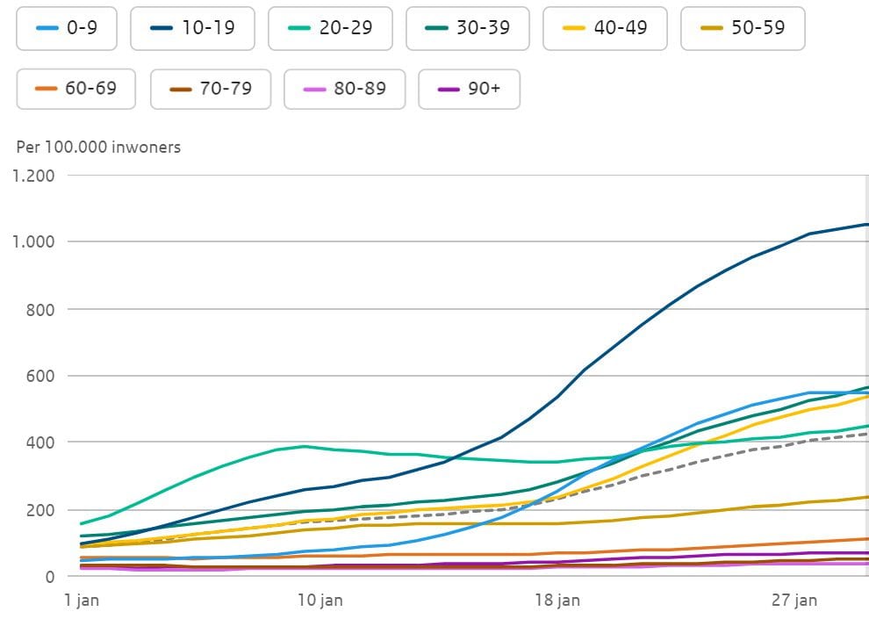Click the purple 90+ color swatch
Viewport: 869px width, 626px height.
coord(449,89)
